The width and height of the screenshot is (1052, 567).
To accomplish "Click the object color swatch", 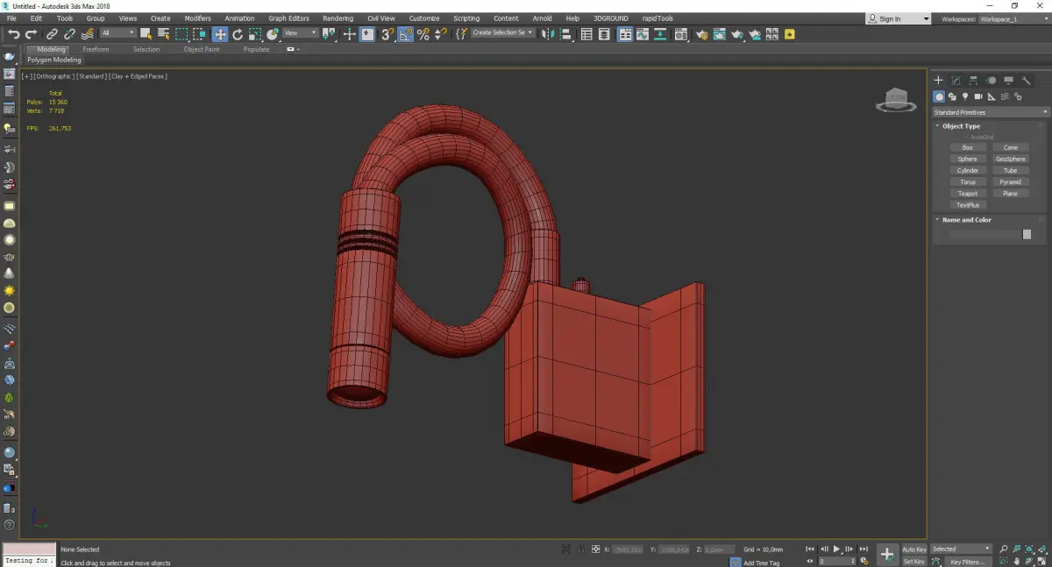I will [1027, 235].
